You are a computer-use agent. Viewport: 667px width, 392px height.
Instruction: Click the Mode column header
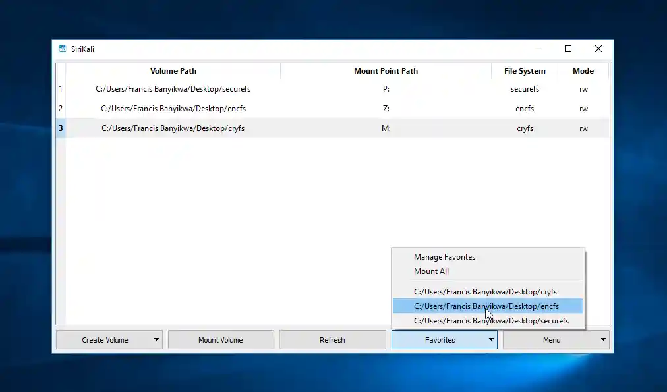point(583,71)
